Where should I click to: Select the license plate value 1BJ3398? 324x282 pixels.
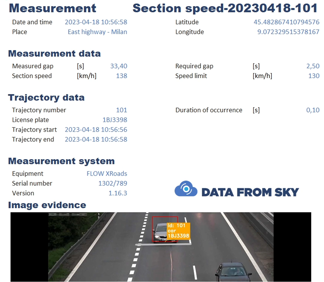click(x=115, y=120)
